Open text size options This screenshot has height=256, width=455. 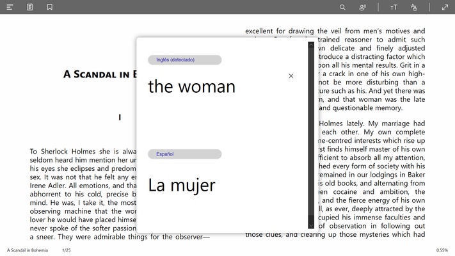(394, 7)
